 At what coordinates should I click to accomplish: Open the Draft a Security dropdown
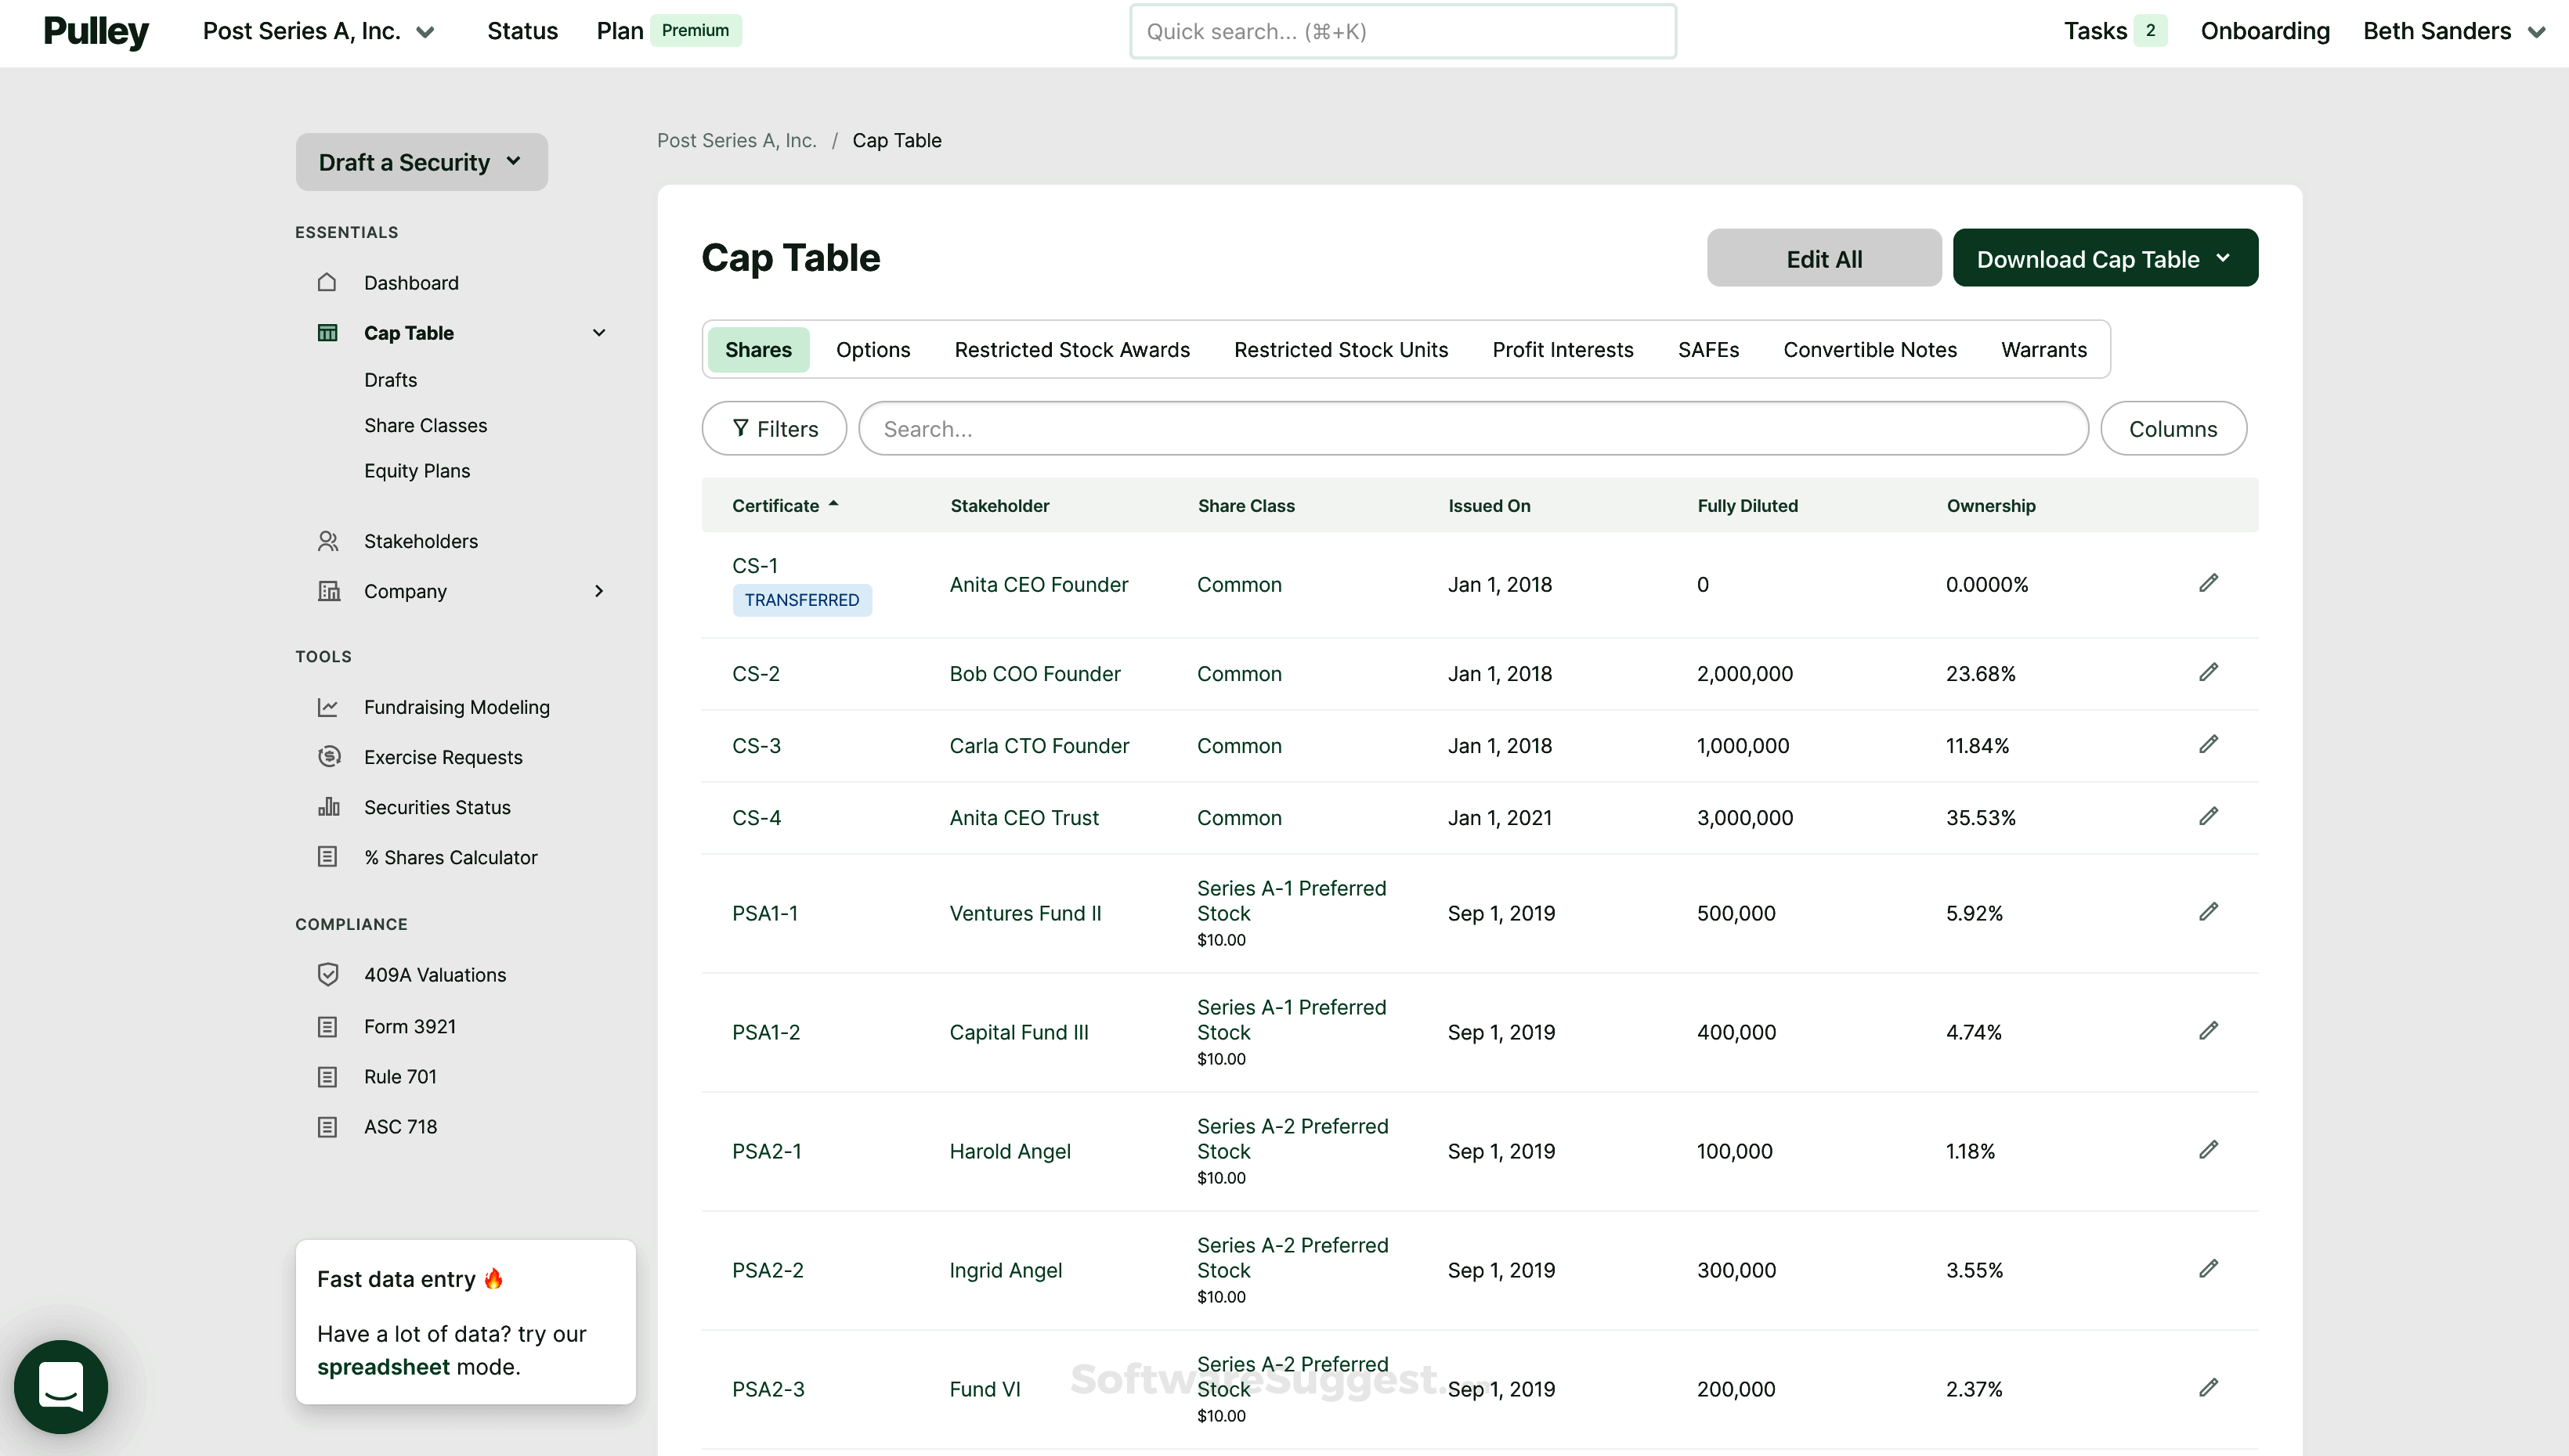point(420,161)
